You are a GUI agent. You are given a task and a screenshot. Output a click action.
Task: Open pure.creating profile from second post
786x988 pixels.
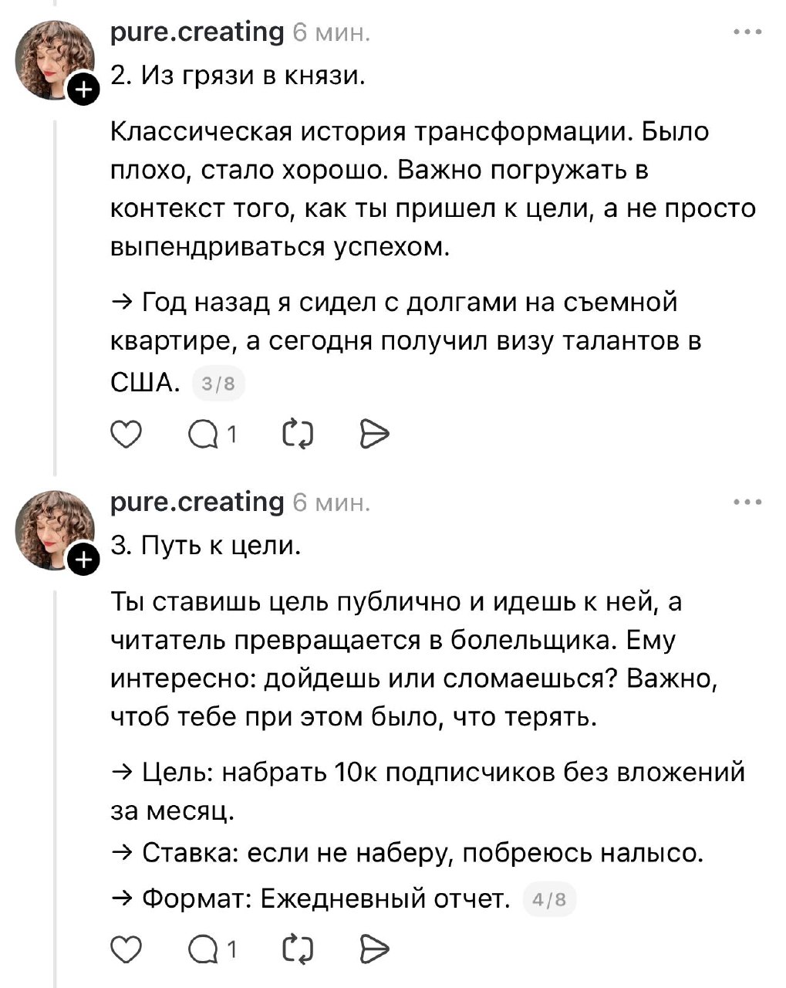tap(197, 502)
